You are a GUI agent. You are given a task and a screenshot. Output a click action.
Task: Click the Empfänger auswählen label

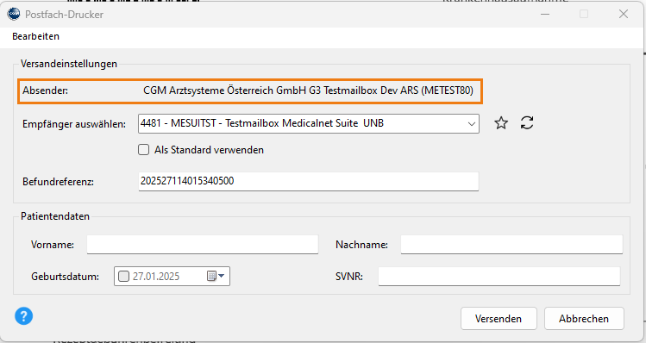coord(74,124)
